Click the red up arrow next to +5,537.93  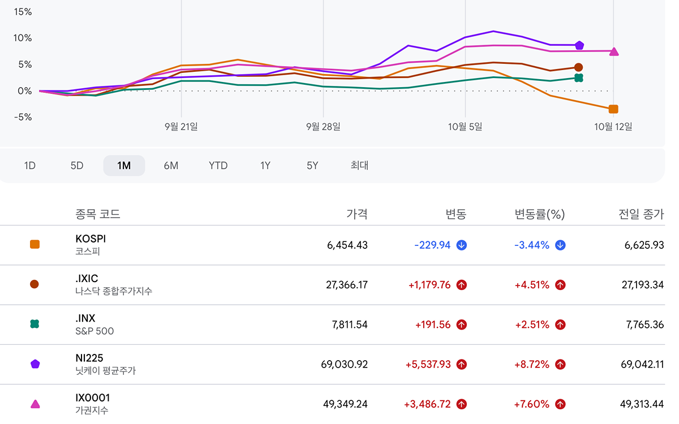[x=462, y=365]
